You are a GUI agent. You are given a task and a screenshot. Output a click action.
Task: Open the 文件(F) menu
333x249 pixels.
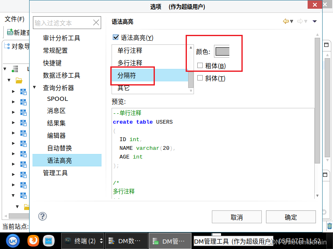click(14, 19)
